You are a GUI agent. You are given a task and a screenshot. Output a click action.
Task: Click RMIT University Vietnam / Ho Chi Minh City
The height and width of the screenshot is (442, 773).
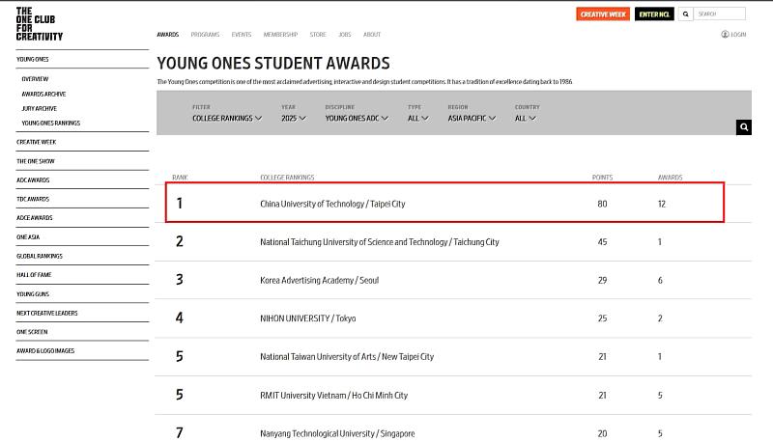click(x=333, y=396)
